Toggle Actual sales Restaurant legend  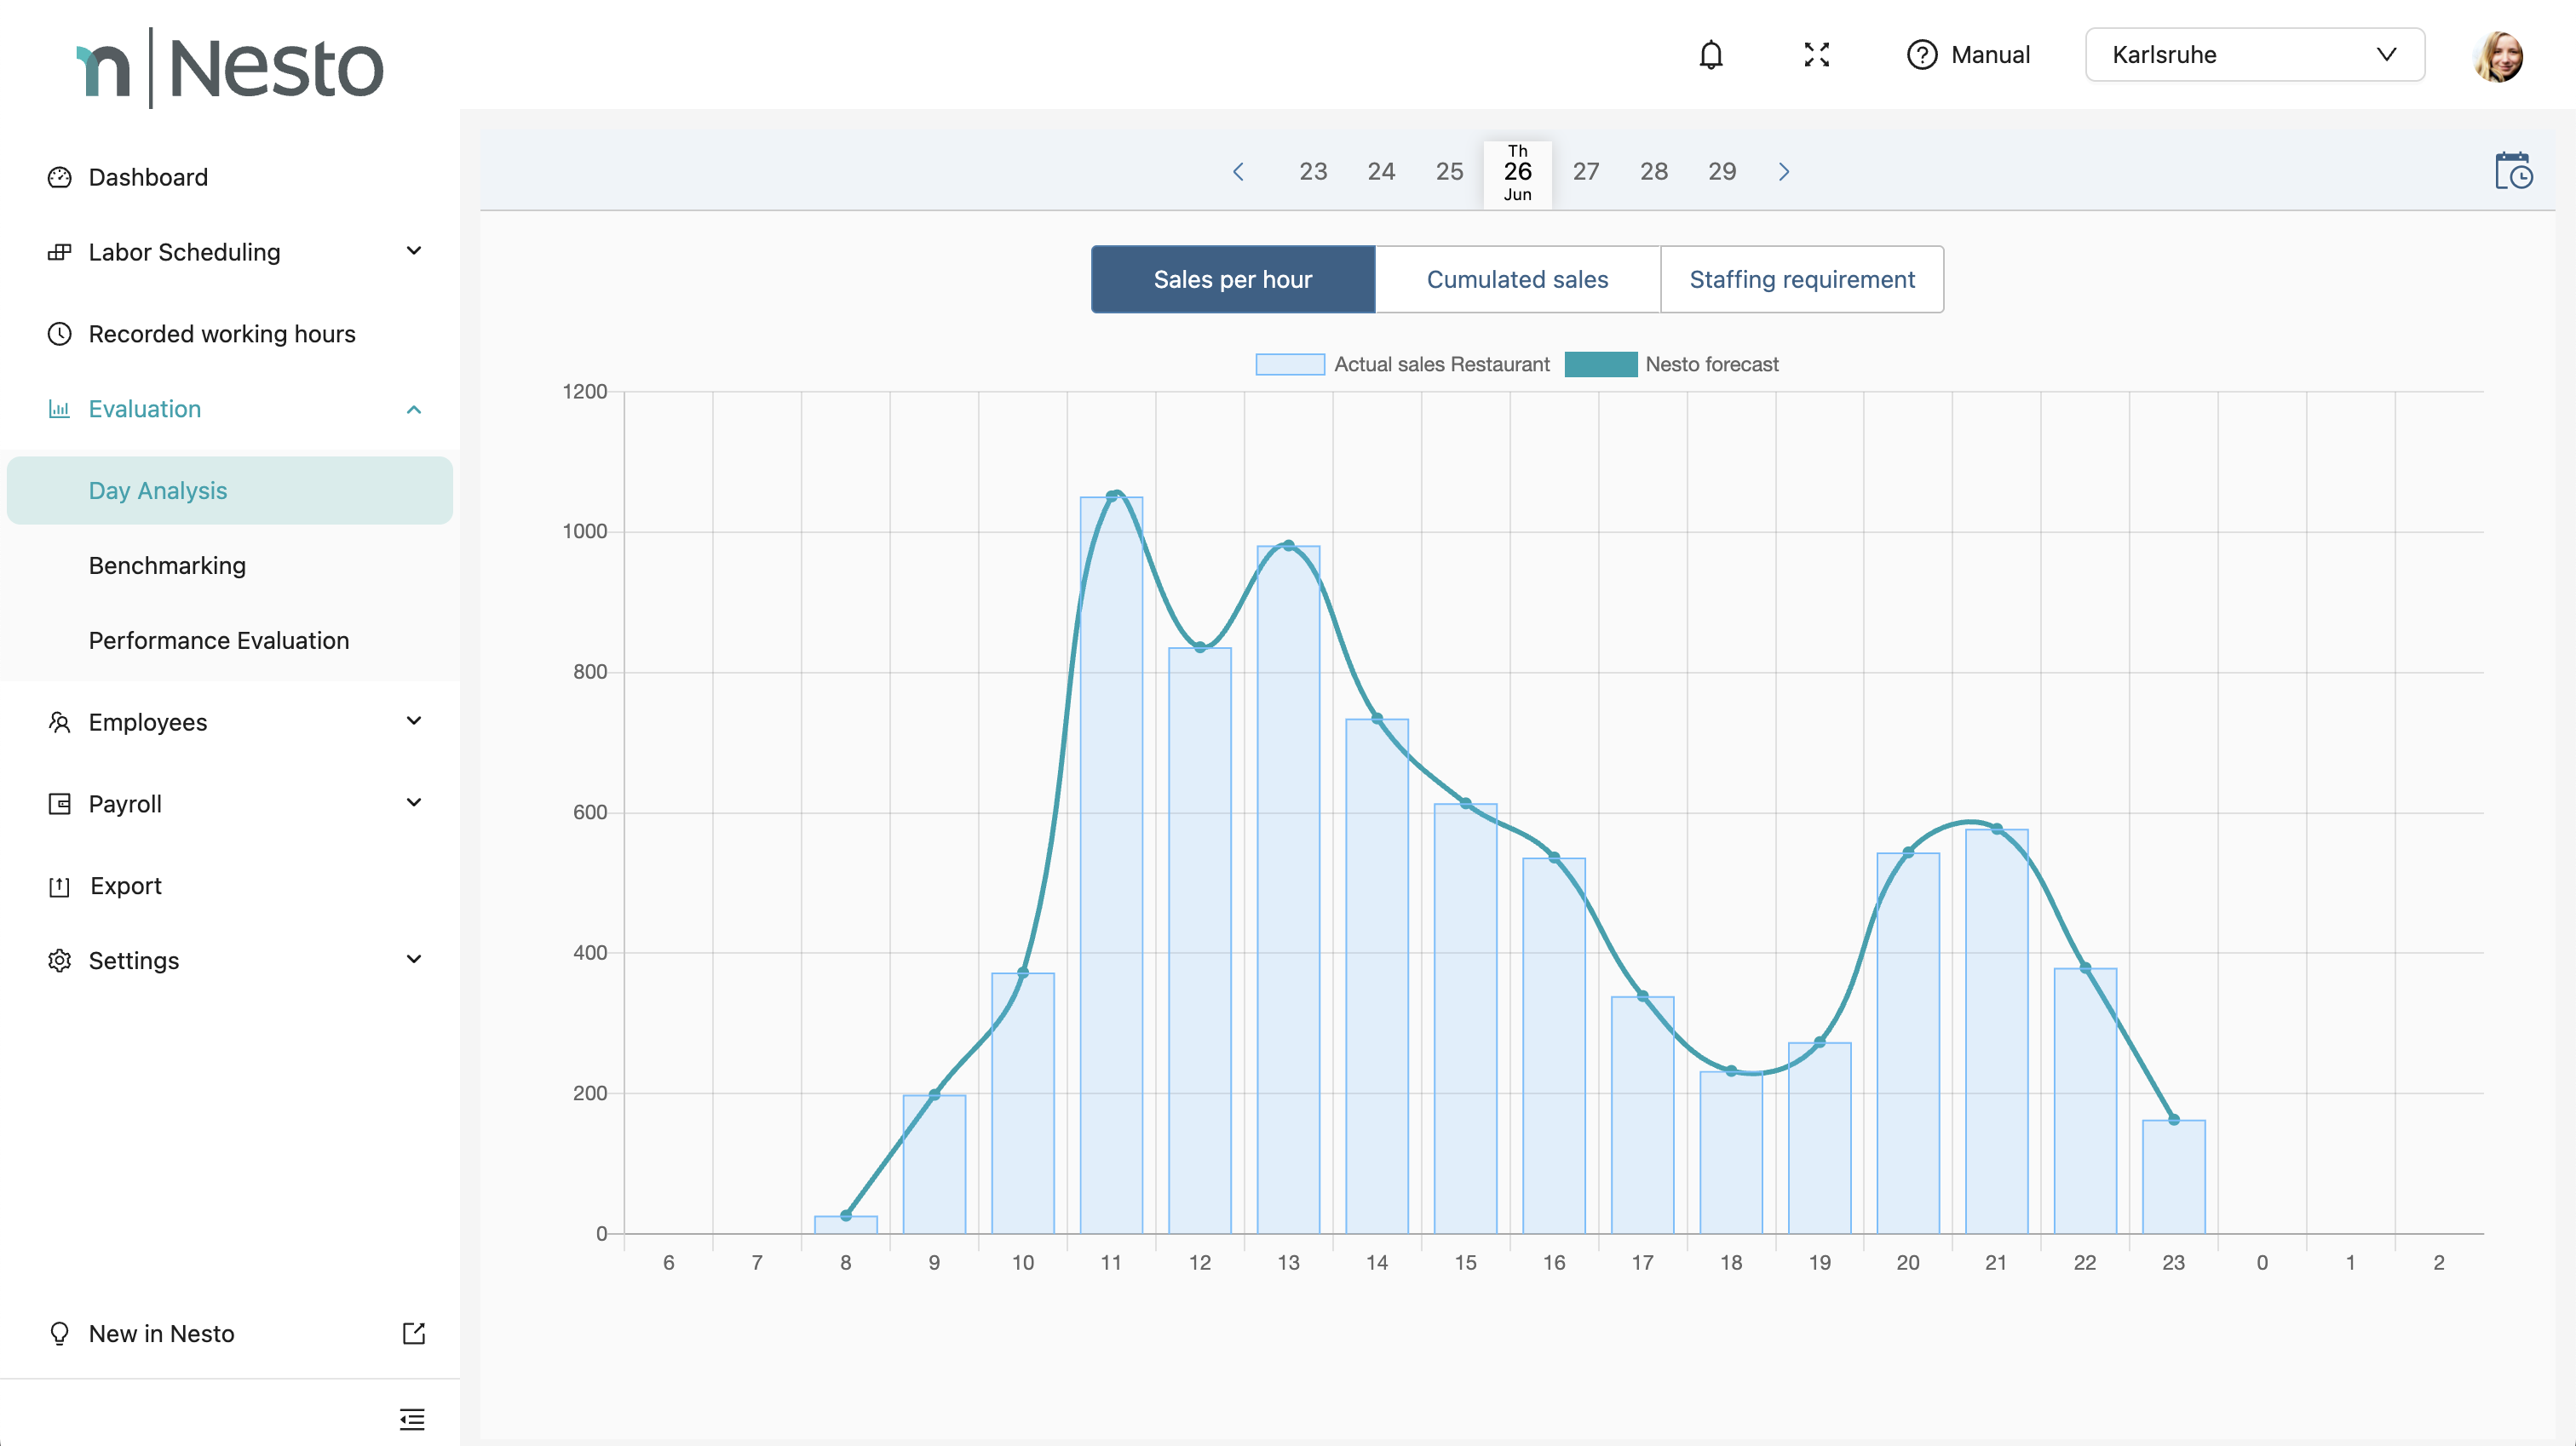[x=1441, y=365]
